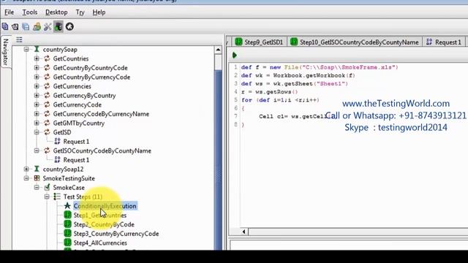Open preferences wrench toolbar icon
Screen dimensions: 468x263
[48, 27]
